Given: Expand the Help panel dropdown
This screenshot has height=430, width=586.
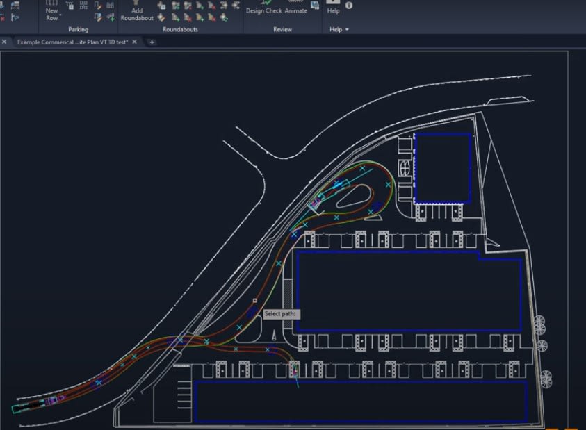Looking at the screenshot, I should pos(347,30).
